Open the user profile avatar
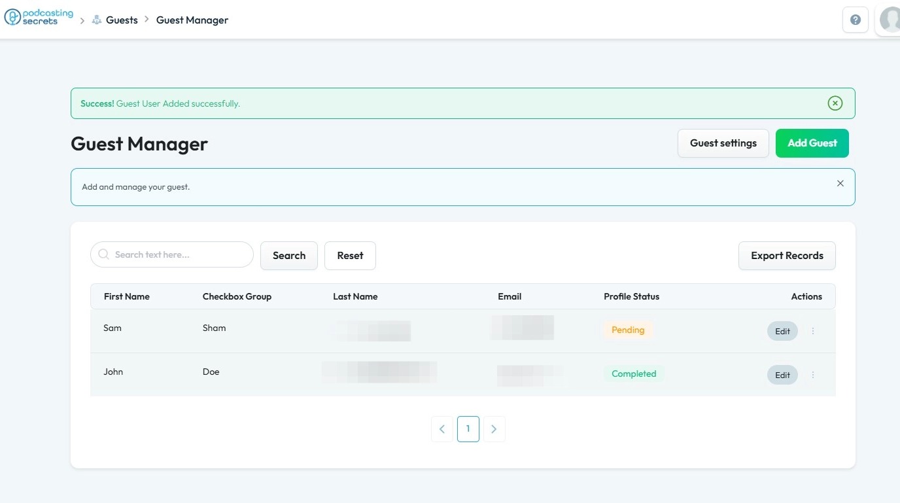Screen dimensions: 900x503 (890, 20)
